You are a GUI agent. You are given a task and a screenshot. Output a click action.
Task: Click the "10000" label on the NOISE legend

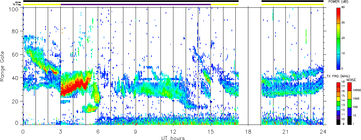tap(356, 90)
